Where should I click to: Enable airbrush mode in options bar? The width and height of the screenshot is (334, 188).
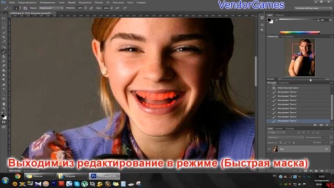117,8
